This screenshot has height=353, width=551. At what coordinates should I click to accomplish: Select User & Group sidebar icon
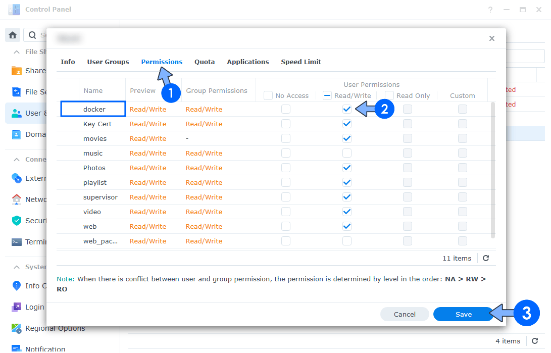tap(17, 113)
